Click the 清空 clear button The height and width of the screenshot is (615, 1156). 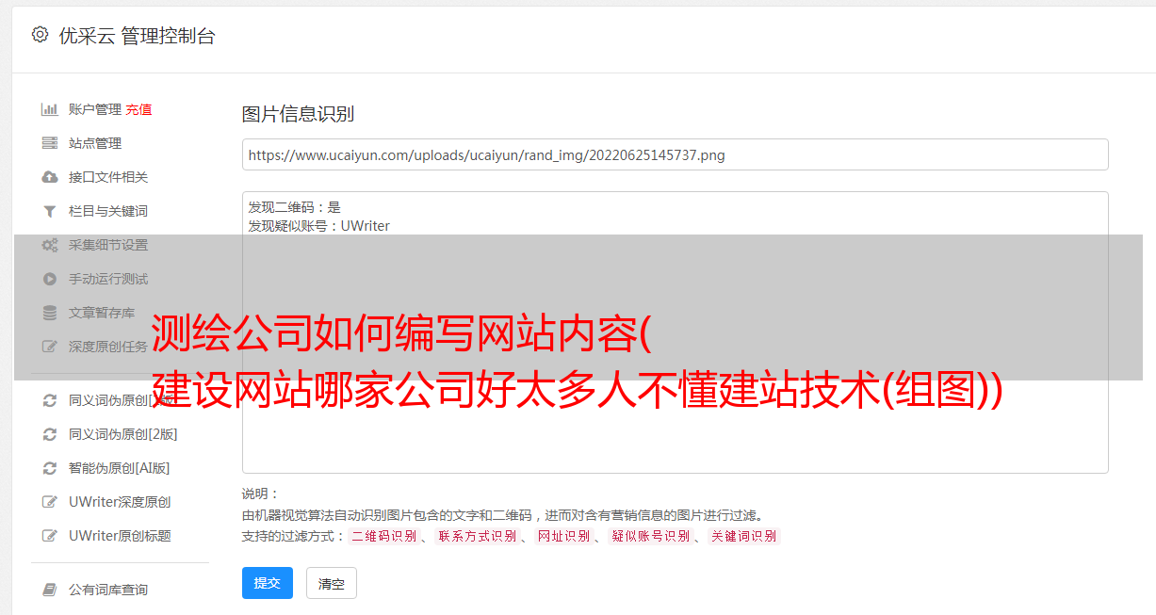pyautogui.click(x=332, y=584)
